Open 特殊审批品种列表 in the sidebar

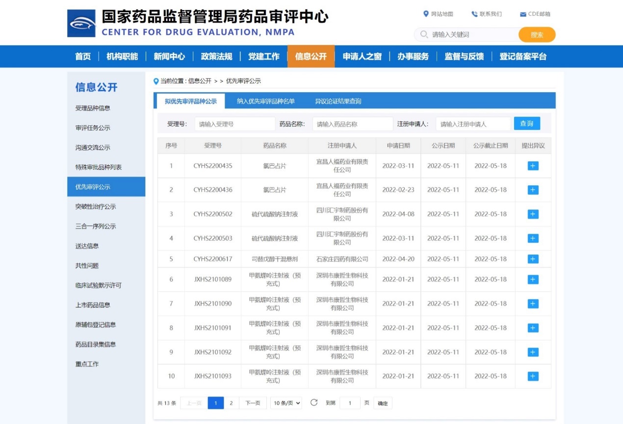click(106, 167)
